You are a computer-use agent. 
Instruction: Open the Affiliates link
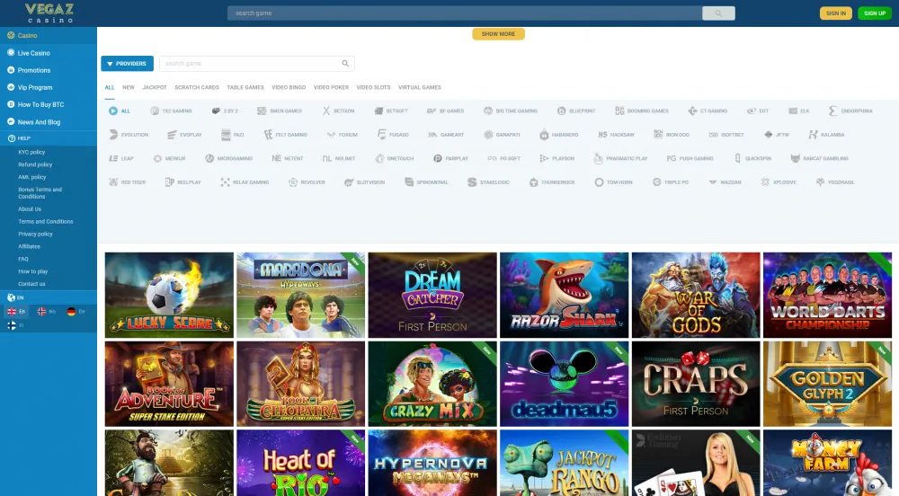30,246
